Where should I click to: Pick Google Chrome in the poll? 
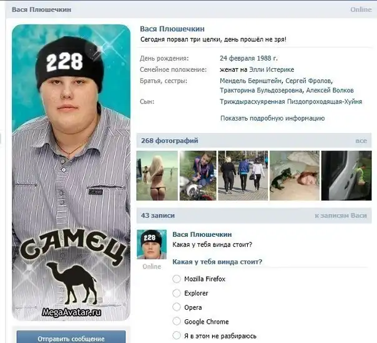point(177,322)
